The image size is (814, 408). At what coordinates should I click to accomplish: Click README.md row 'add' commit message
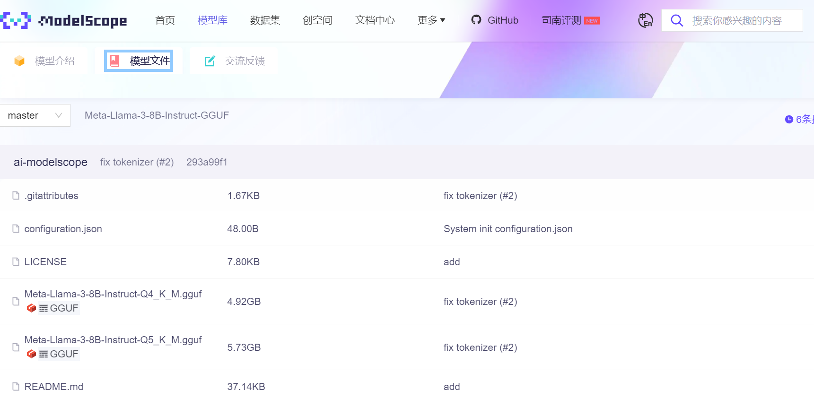click(452, 387)
